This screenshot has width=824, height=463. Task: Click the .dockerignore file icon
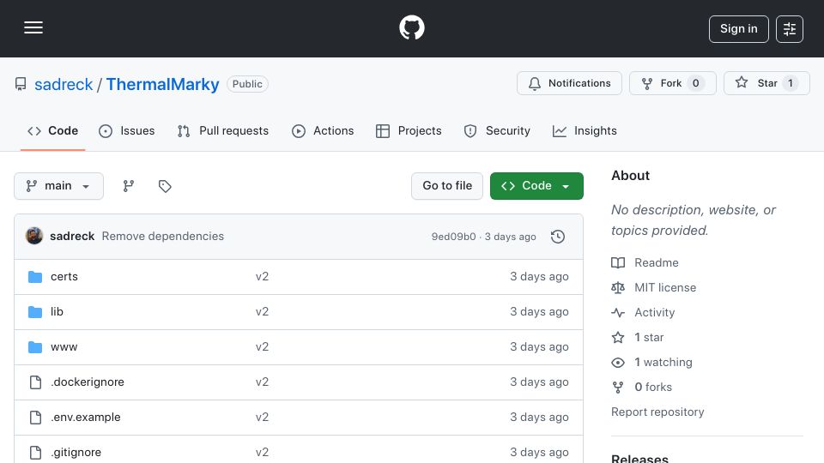pos(35,382)
